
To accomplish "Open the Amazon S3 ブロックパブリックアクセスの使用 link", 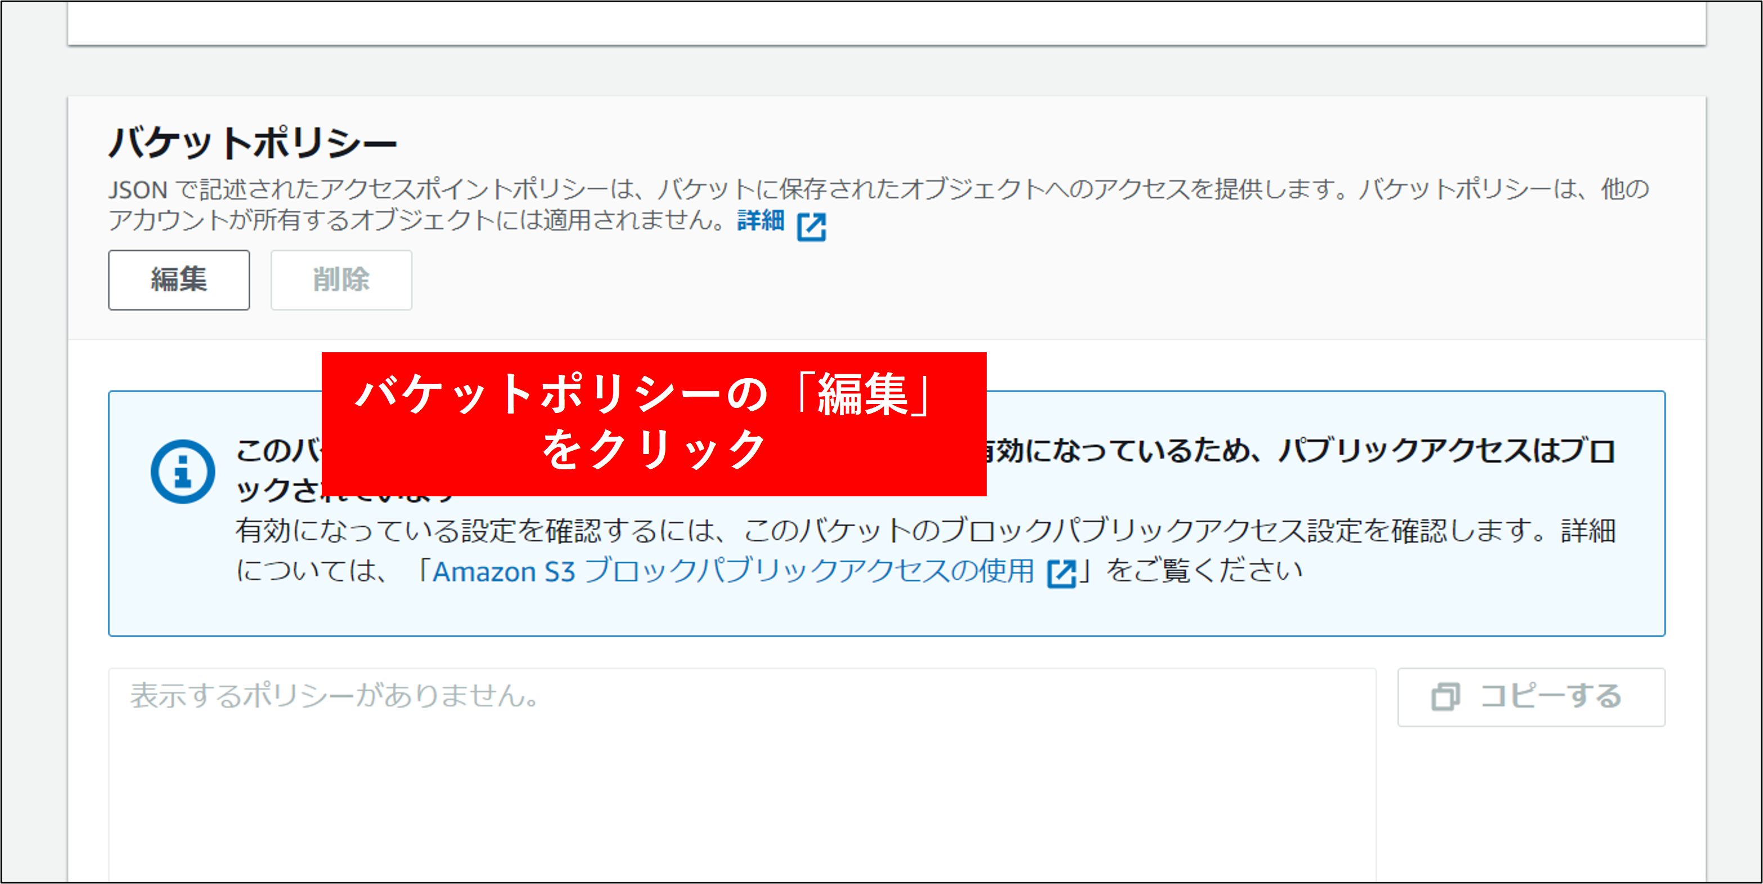I will click(x=732, y=571).
